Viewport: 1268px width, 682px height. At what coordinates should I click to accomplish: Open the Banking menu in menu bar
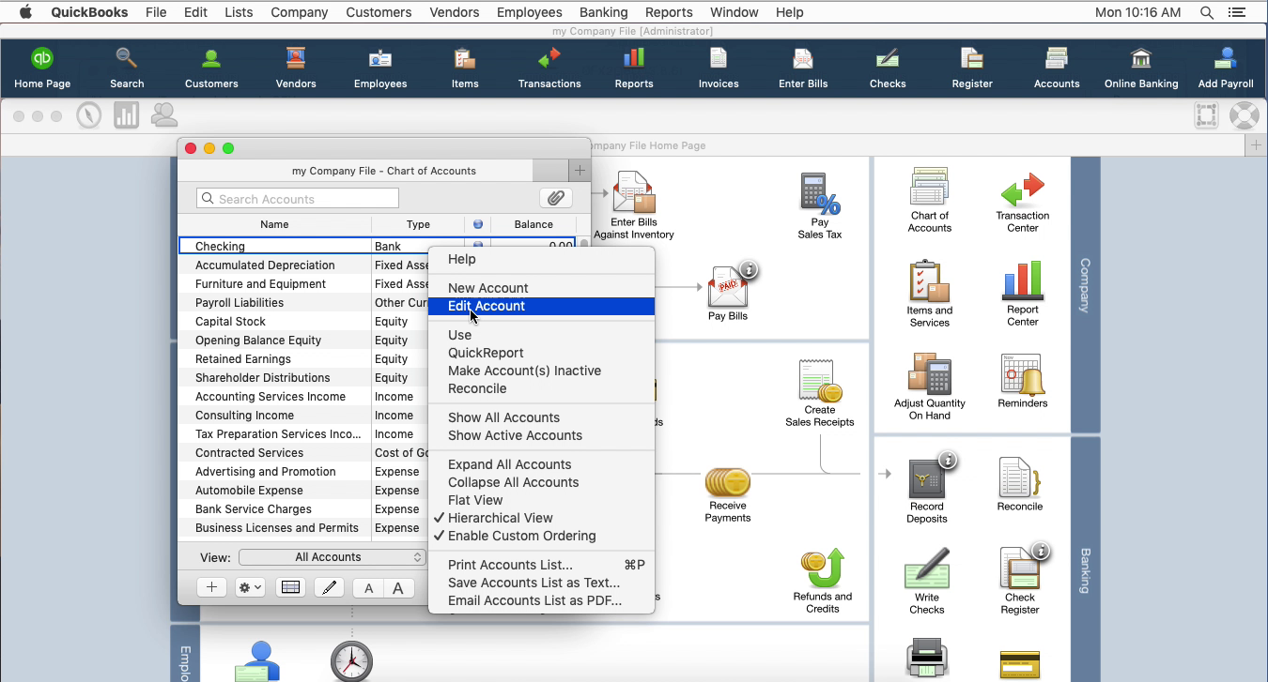[x=603, y=12]
